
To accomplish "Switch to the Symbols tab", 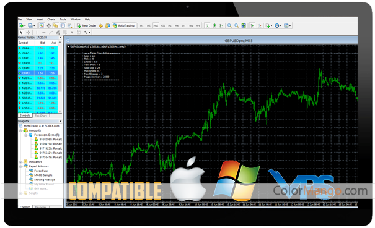I will (x=25, y=116).
